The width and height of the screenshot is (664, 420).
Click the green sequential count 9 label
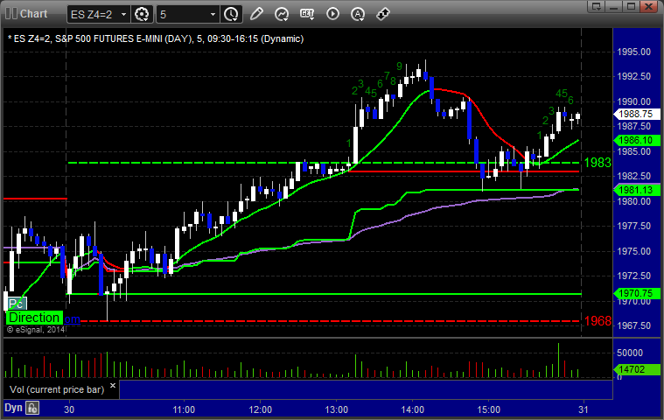click(399, 66)
